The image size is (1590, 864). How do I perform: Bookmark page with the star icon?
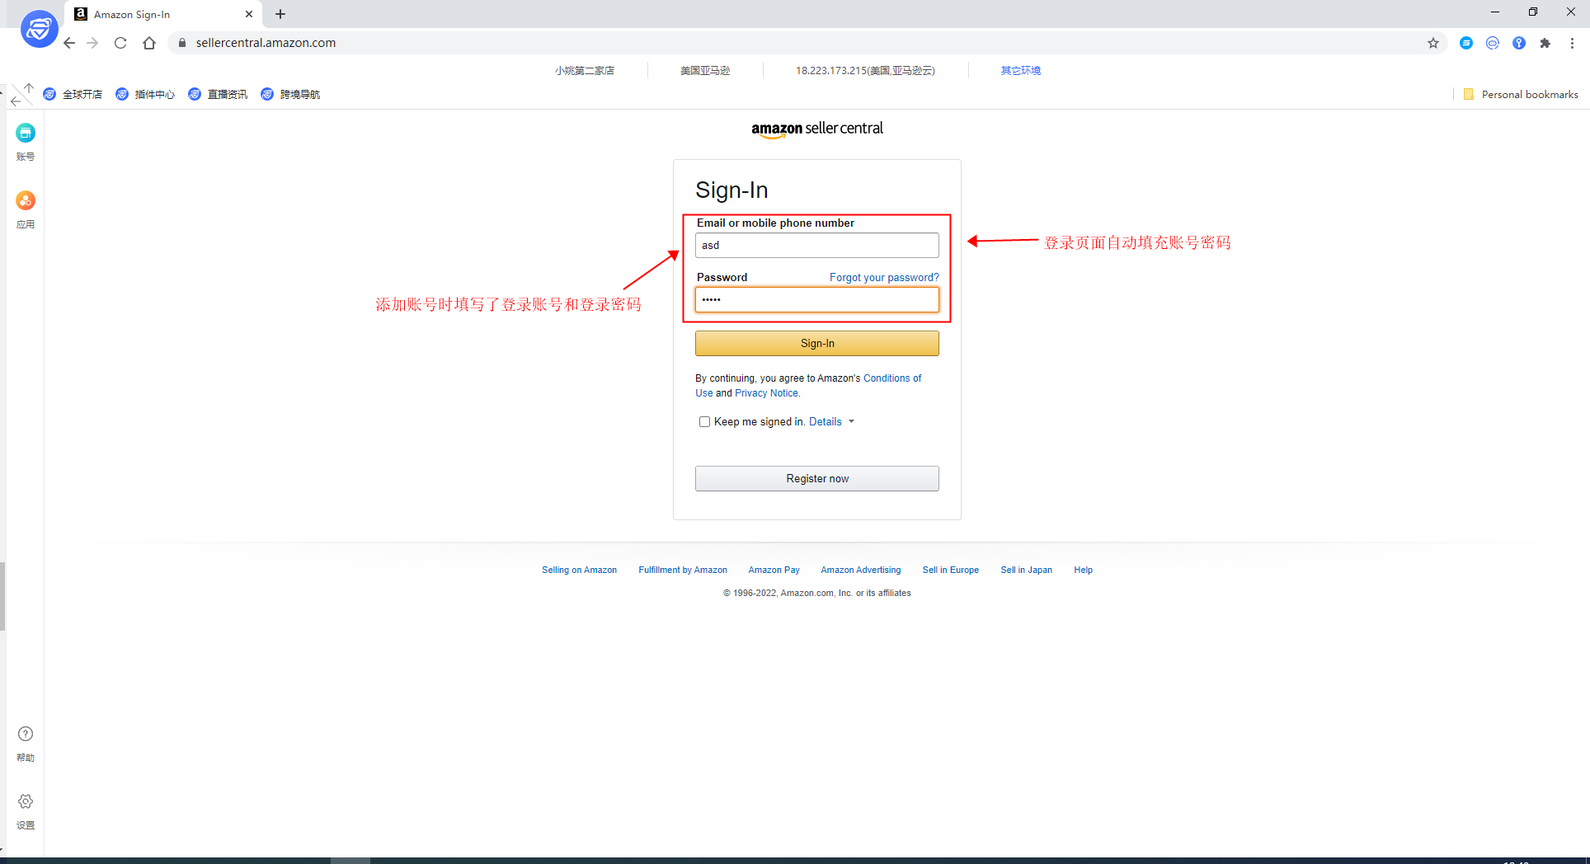tap(1433, 43)
